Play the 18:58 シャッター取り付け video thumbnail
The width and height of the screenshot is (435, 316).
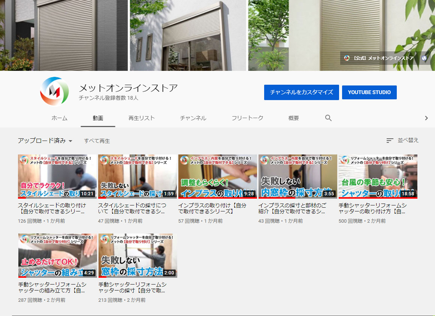(378, 176)
